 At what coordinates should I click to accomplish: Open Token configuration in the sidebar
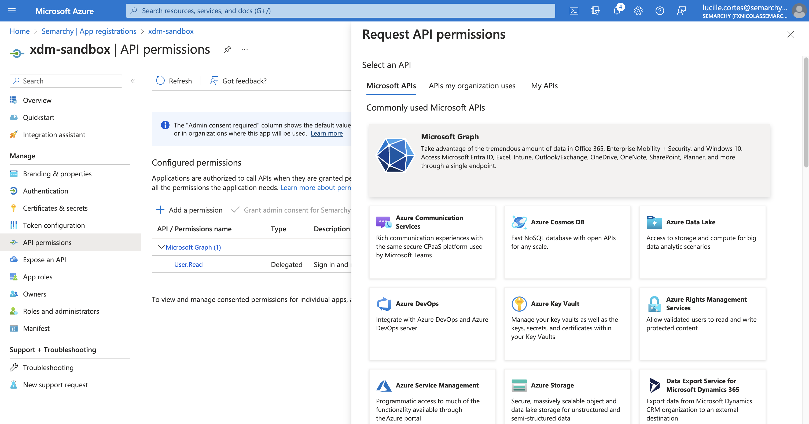(54, 225)
